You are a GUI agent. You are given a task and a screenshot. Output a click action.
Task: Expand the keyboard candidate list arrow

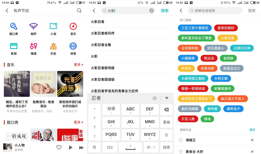(167, 98)
